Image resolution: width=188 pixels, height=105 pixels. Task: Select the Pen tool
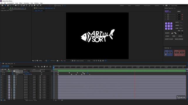click(24, 6)
